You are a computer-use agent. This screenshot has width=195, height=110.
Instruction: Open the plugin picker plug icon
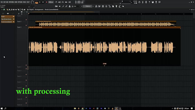pos(116,6)
